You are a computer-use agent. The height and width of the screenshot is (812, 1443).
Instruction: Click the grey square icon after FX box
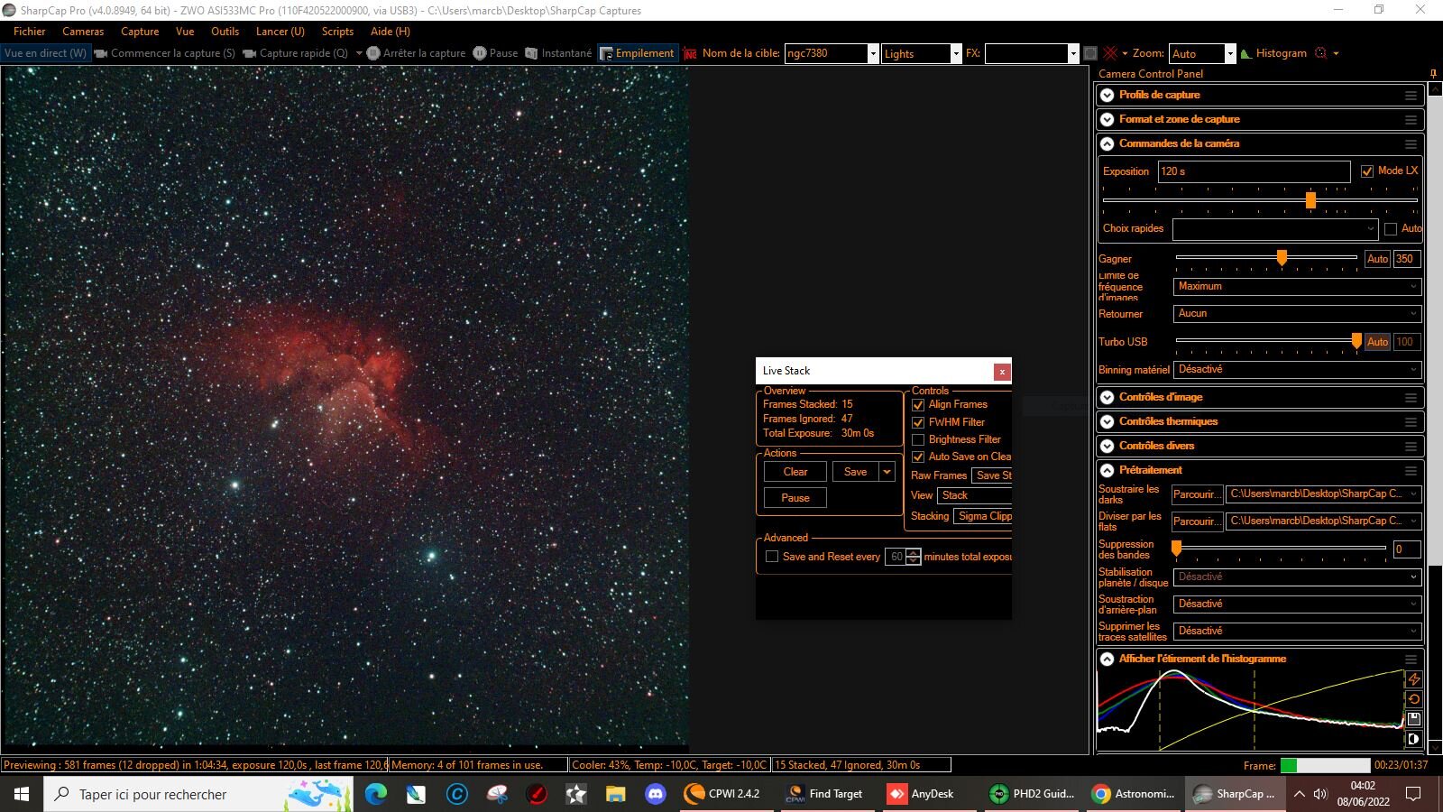click(1089, 53)
